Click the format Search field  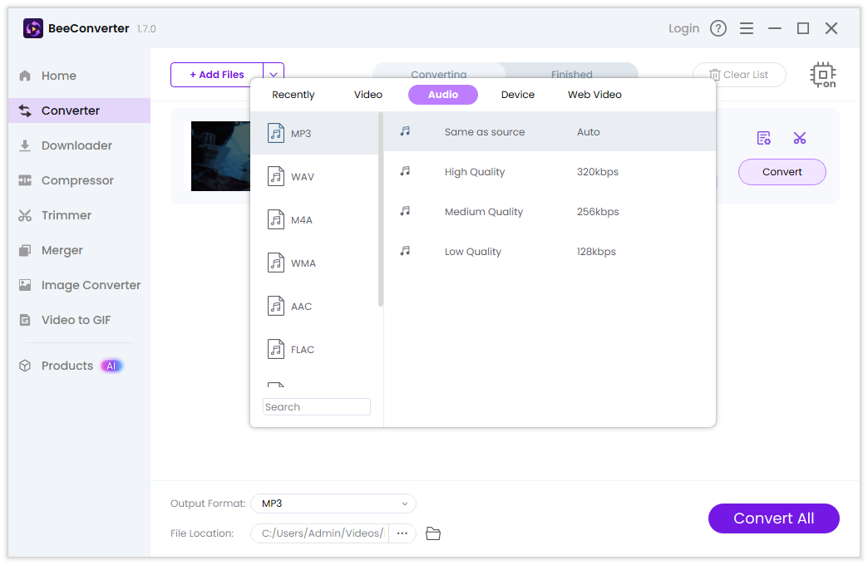317,407
